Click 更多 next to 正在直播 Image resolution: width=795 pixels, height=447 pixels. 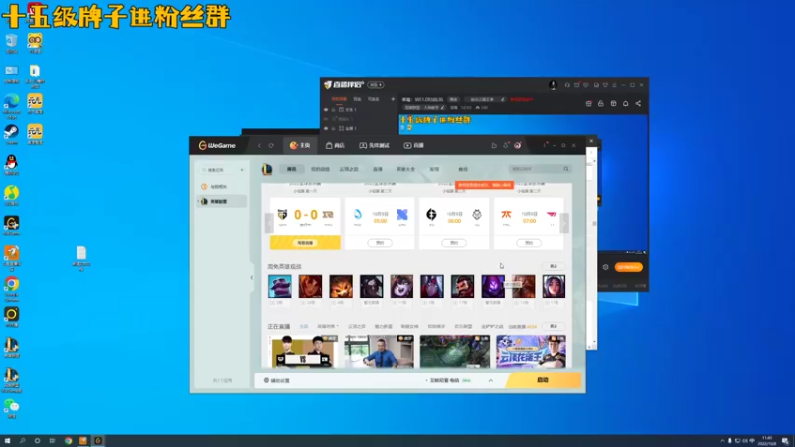pos(554,326)
